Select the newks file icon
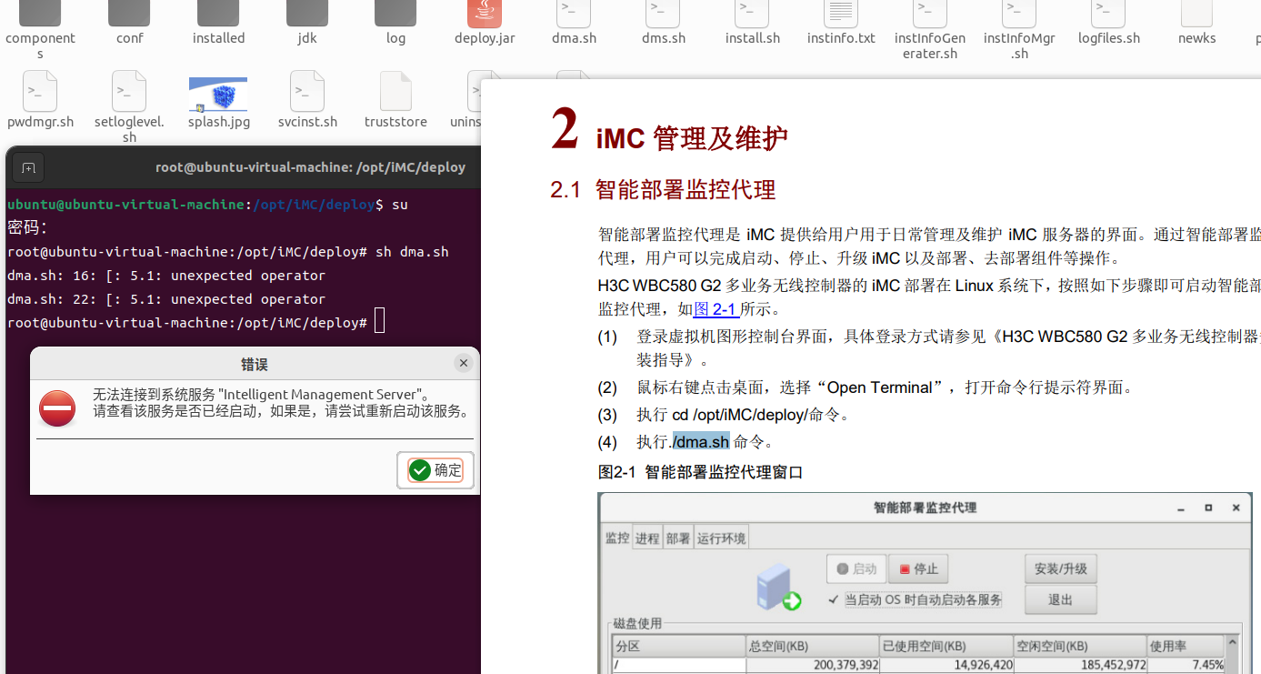The image size is (1261, 674). coord(1196,14)
